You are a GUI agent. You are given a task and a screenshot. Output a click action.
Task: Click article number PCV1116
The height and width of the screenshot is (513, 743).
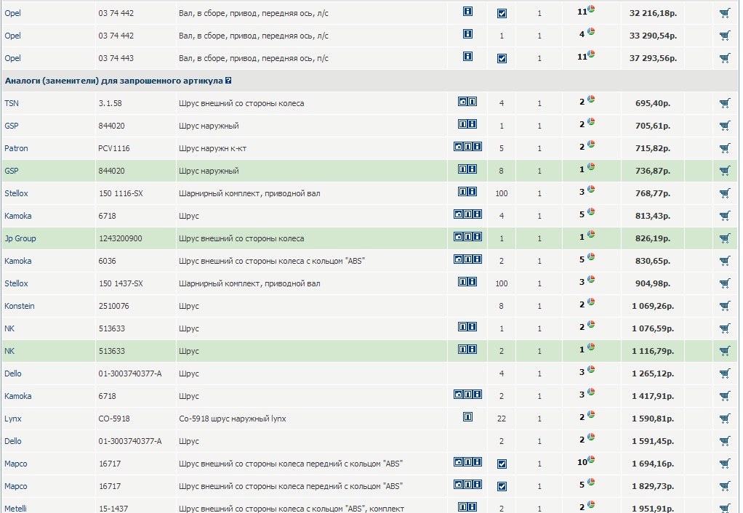pyautogui.click(x=113, y=148)
